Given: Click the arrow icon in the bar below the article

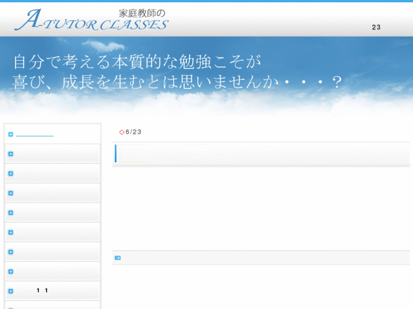Looking at the screenshot, I should [x=118, y=258].
